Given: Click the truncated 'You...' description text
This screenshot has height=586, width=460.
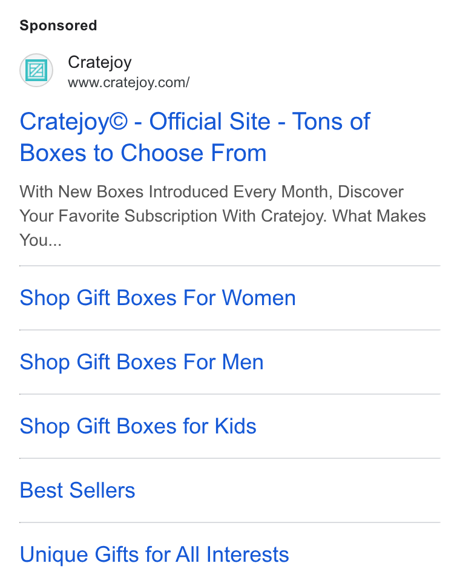Looking at the screenshot, I should 41,240.
